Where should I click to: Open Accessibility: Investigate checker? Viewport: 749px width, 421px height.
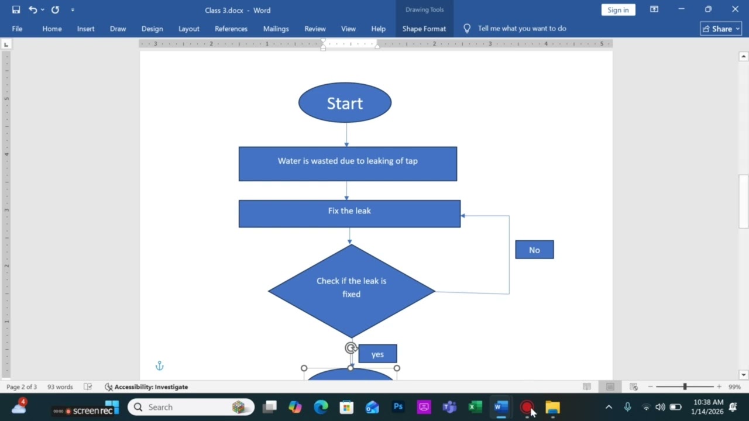[x=146, y=387]
